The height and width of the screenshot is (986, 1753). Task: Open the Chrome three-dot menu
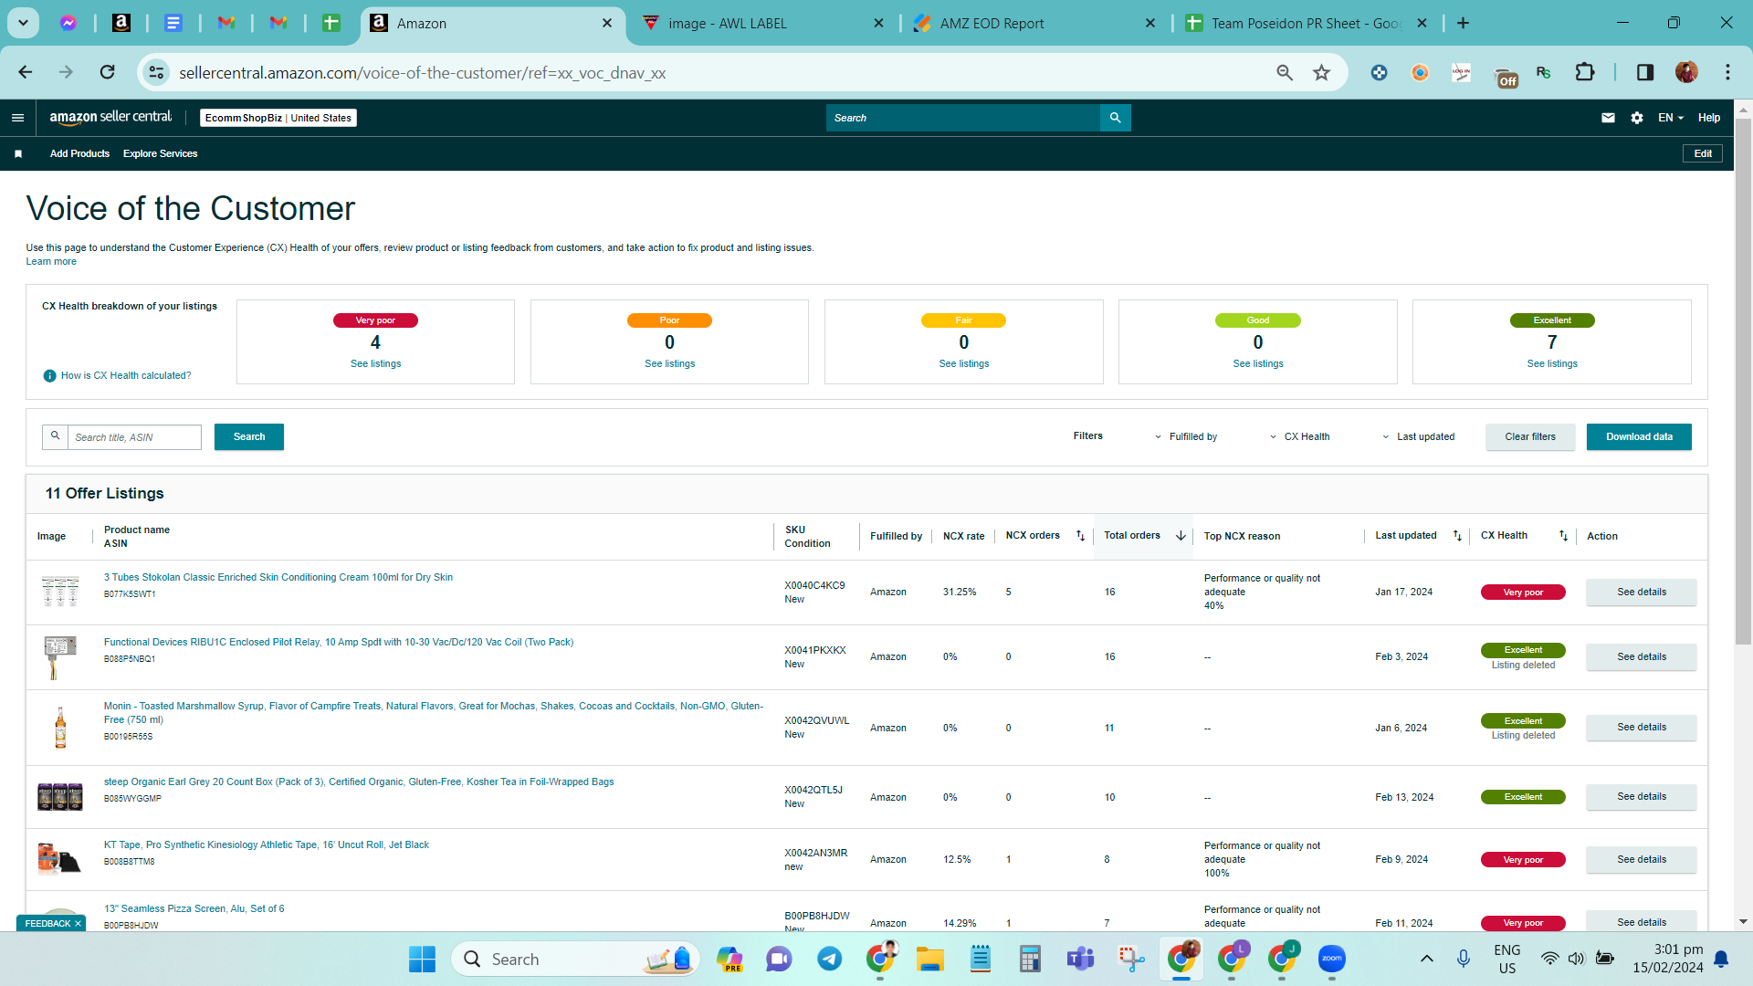(x=1727, y=72)
